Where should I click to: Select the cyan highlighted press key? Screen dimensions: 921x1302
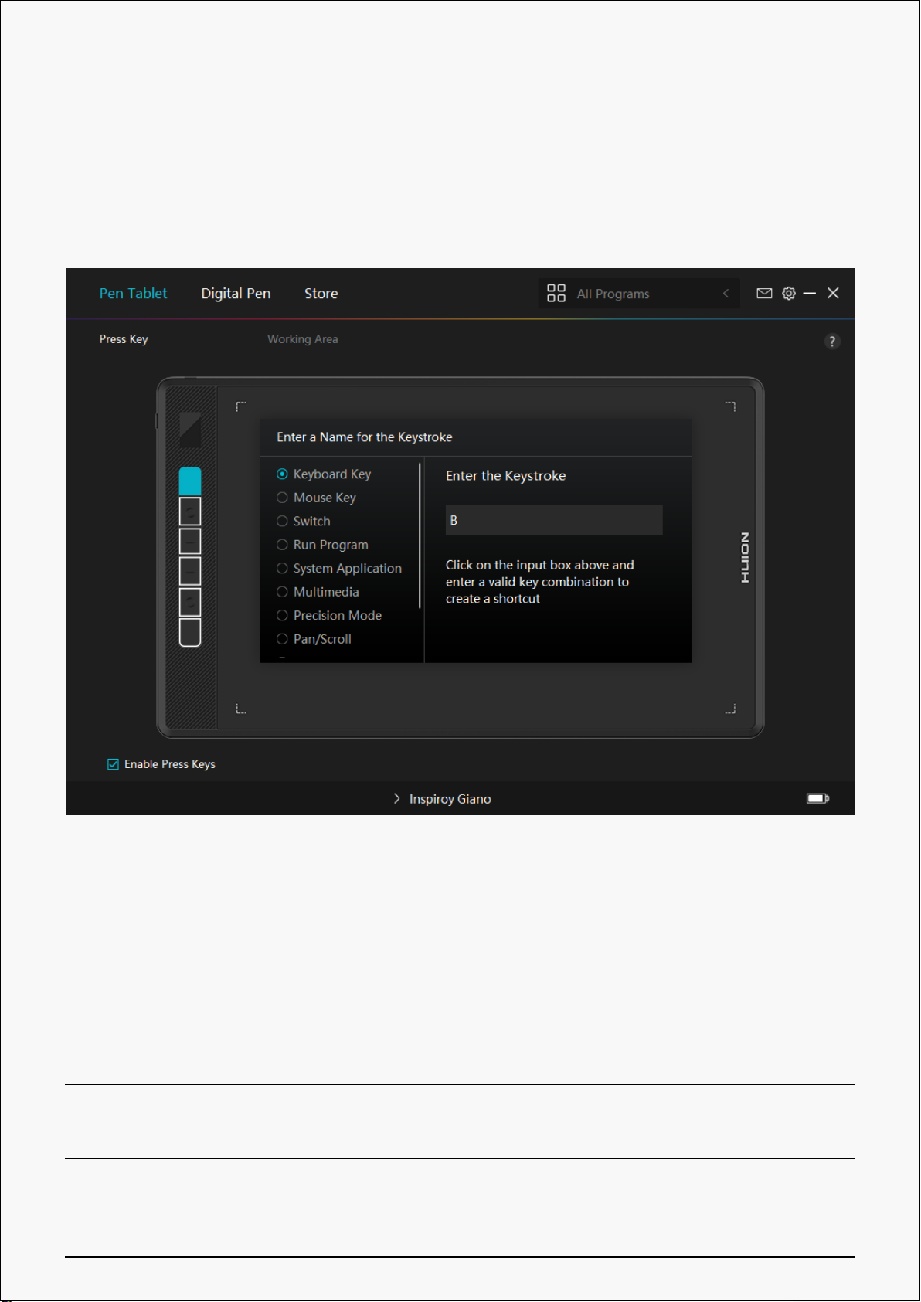pyautogui.click(x=190, y=481)
